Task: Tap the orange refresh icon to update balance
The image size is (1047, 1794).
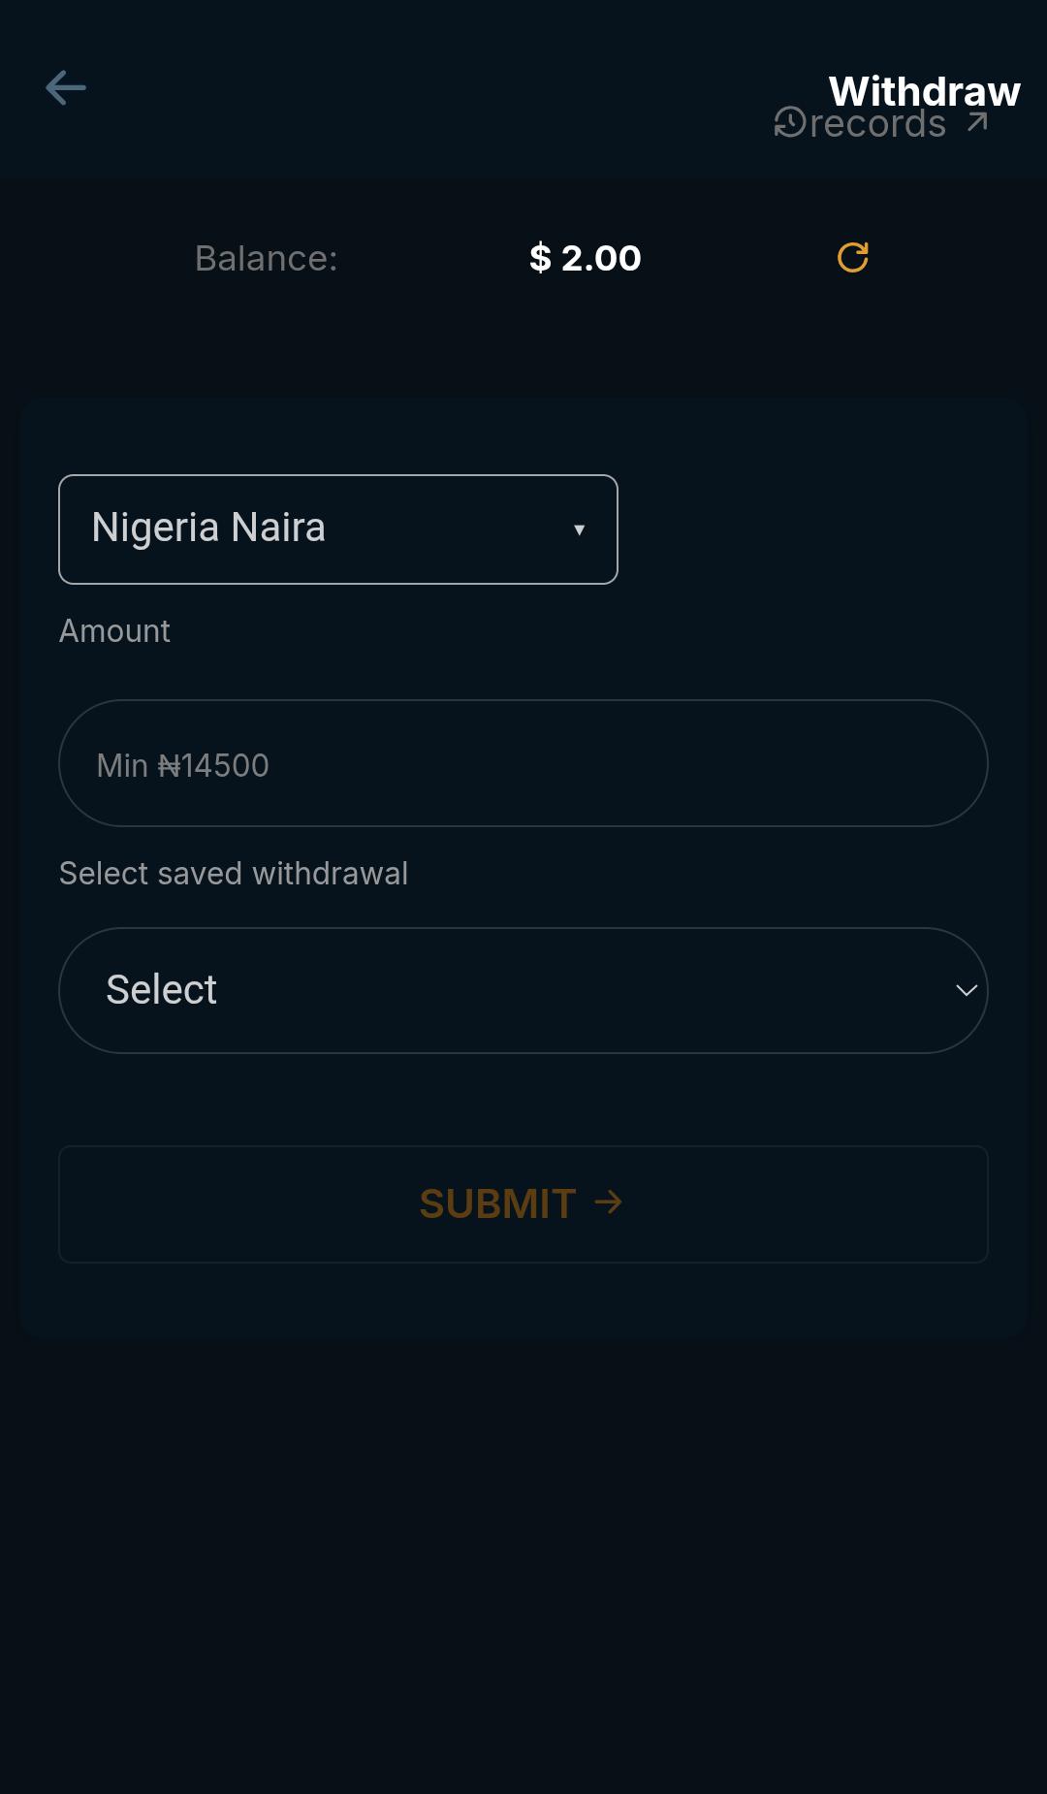Action: (851, 257)
